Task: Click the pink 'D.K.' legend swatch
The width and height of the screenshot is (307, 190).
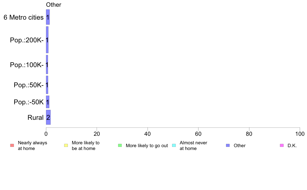Action: coord(282,145)
